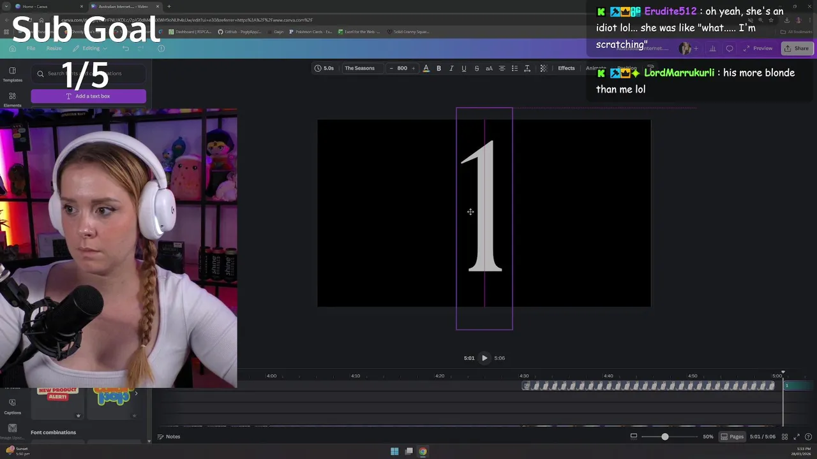Open GitHub bookmark in bookmarks bar
Image resolution: width=817 pixels, height=459 pixels.
[x=239, y=32]
